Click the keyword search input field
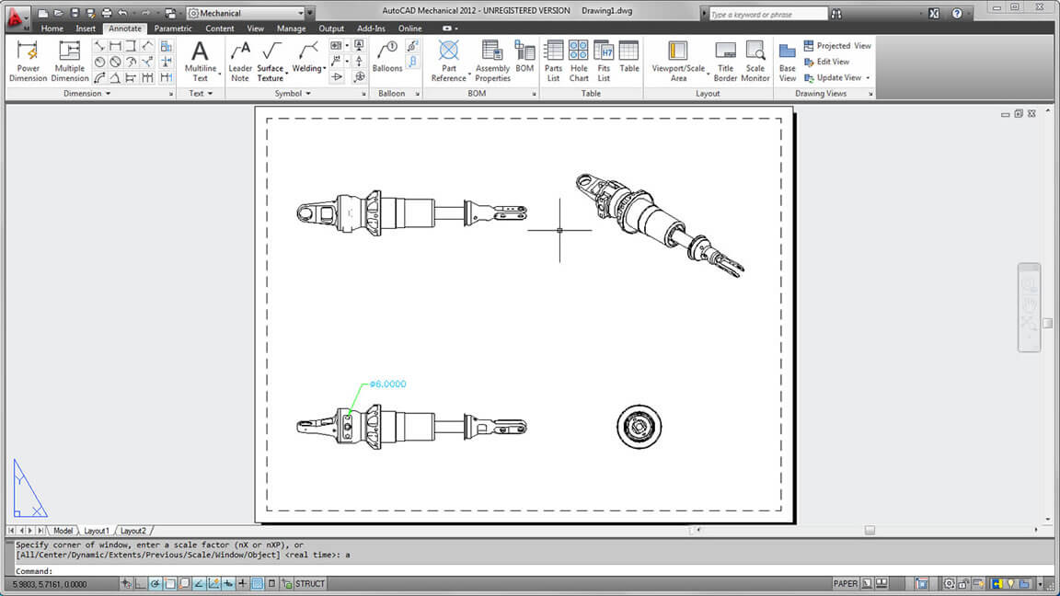The width and height of the screenshot is (1060, 596). click(768, 15)
